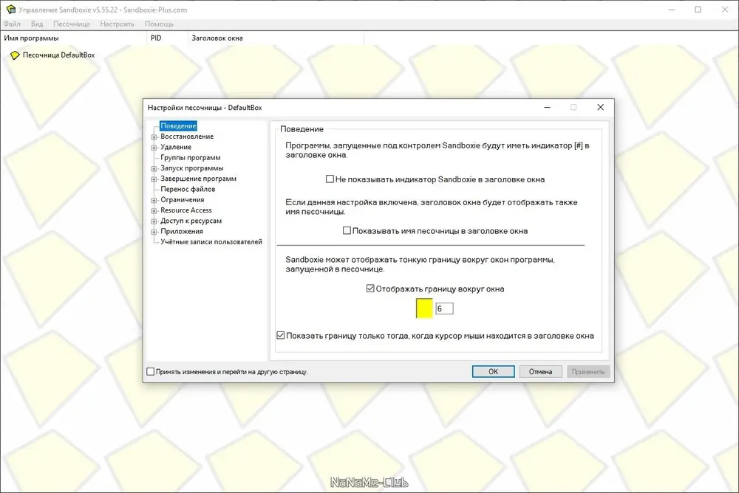Click the border width field showing 6
The image size is (739, 493).
[444, 308]
